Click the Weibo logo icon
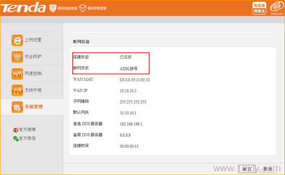285x175 pixels. tap(16, 130)
